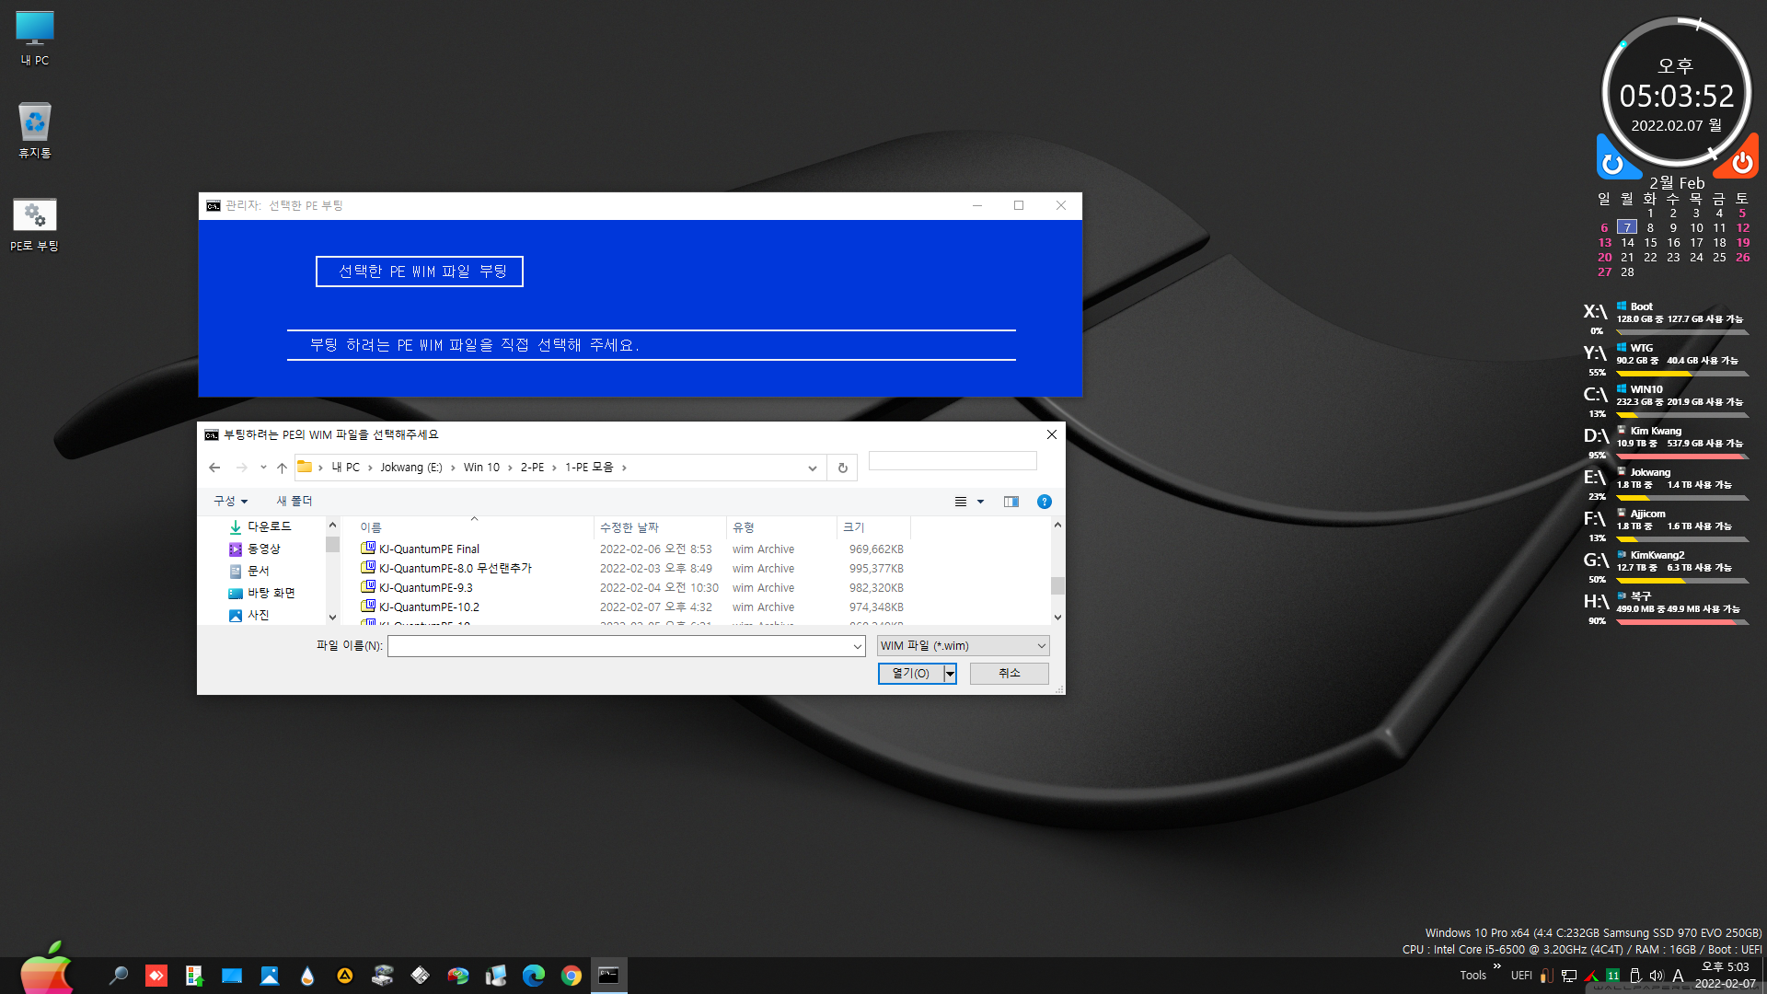The height and width of the screenshot is (994, 1767).
Task: Click the 열기(O) button
Action: (911, 674)
